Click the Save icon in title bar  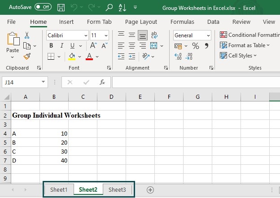[x=61, y=8]
